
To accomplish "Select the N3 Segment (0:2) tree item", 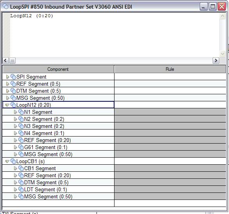I will (44, 126).
